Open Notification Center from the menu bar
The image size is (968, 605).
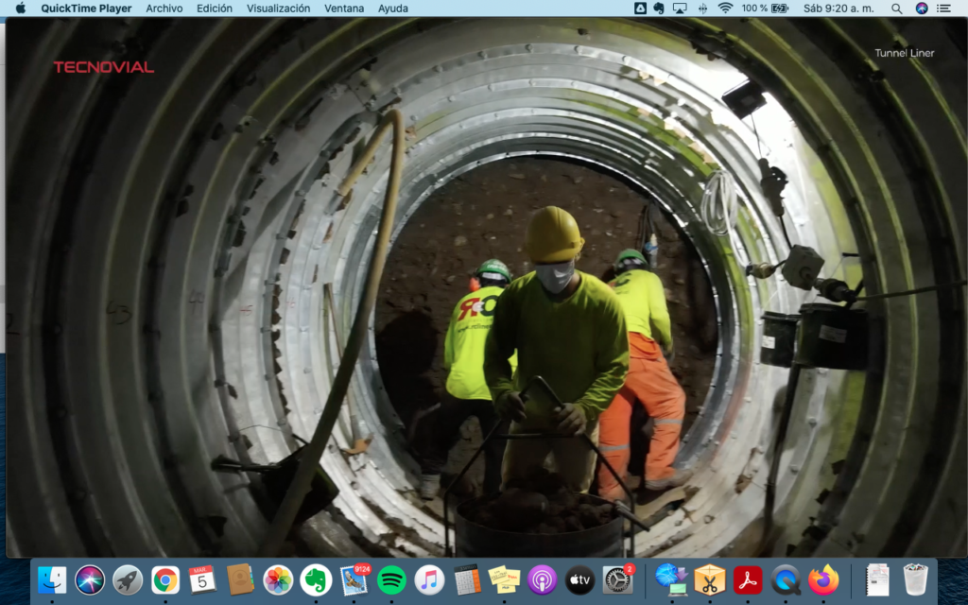pyautogui.click(x=944, y=8)
